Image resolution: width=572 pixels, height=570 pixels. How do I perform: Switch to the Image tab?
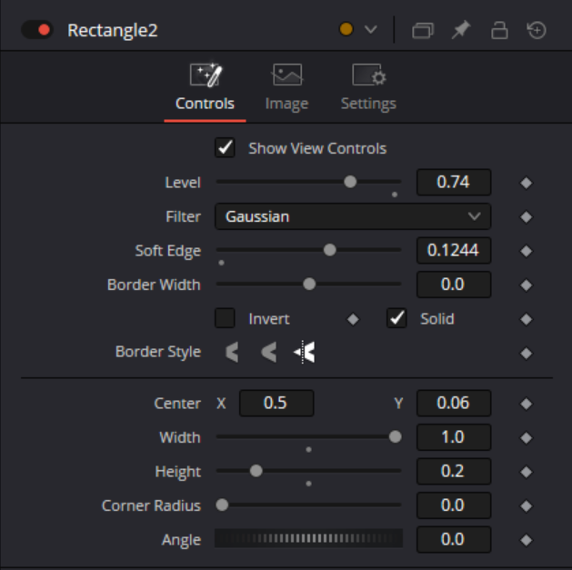pyautogui.click(x=286, y=87)
